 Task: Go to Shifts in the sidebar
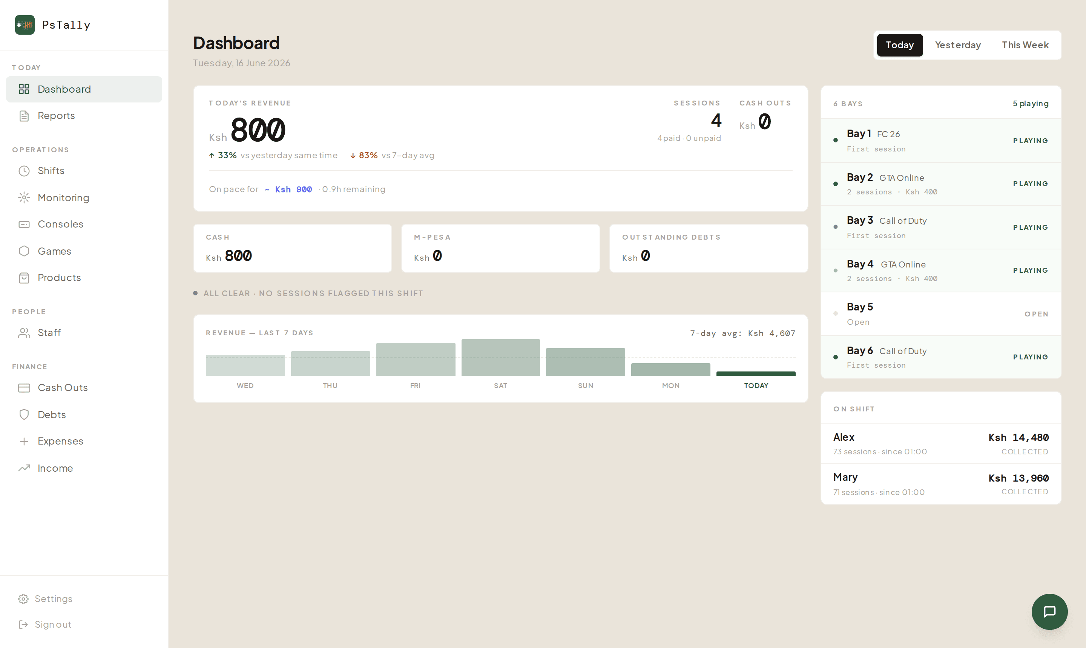[84, 171]
